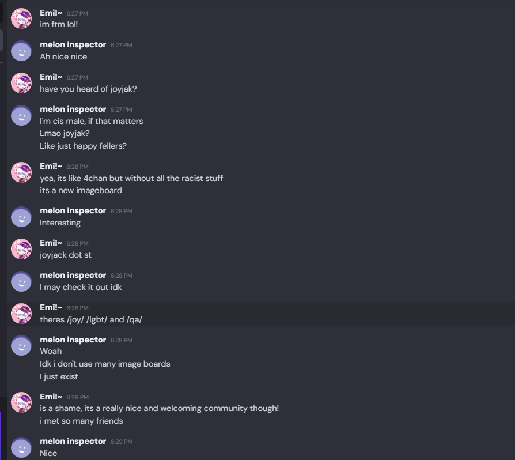
Task: Click Emi!~ avatar beside "have you heard of joyjak?"
Action: click(21, 83)
